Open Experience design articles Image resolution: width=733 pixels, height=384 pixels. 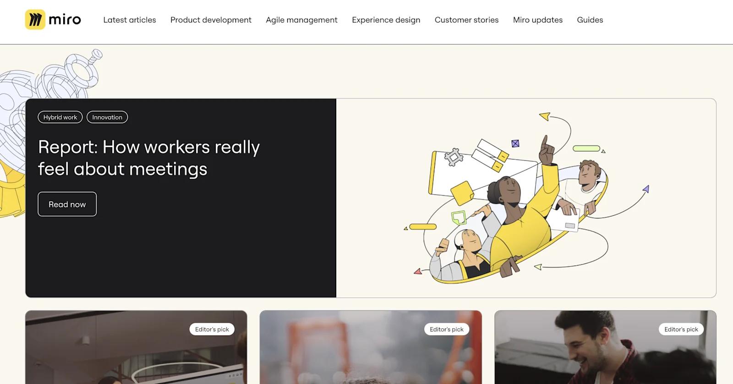pos(386,20)
